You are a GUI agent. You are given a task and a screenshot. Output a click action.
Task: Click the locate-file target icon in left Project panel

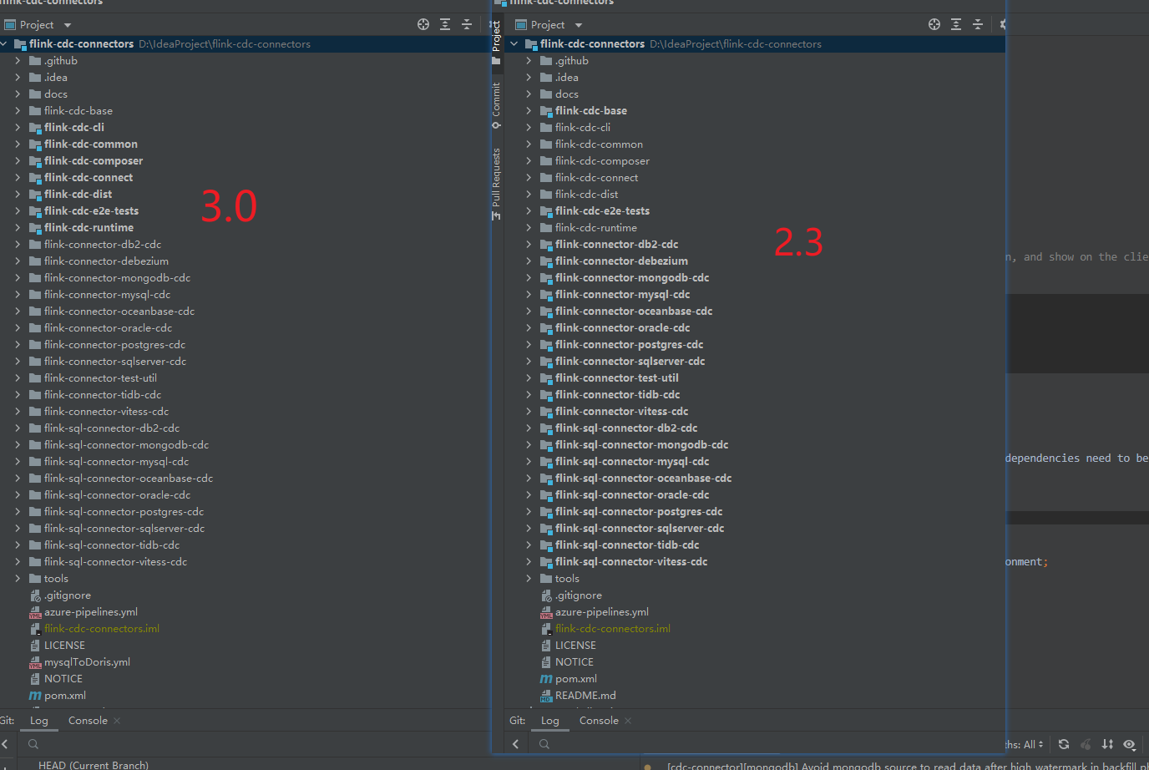423,24
